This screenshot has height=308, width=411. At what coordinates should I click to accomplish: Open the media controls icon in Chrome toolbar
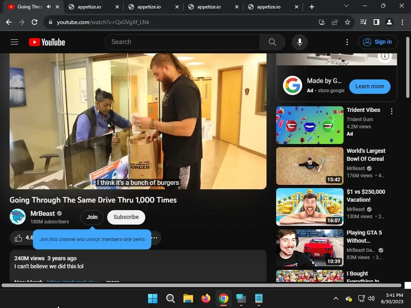coord(364,22)
